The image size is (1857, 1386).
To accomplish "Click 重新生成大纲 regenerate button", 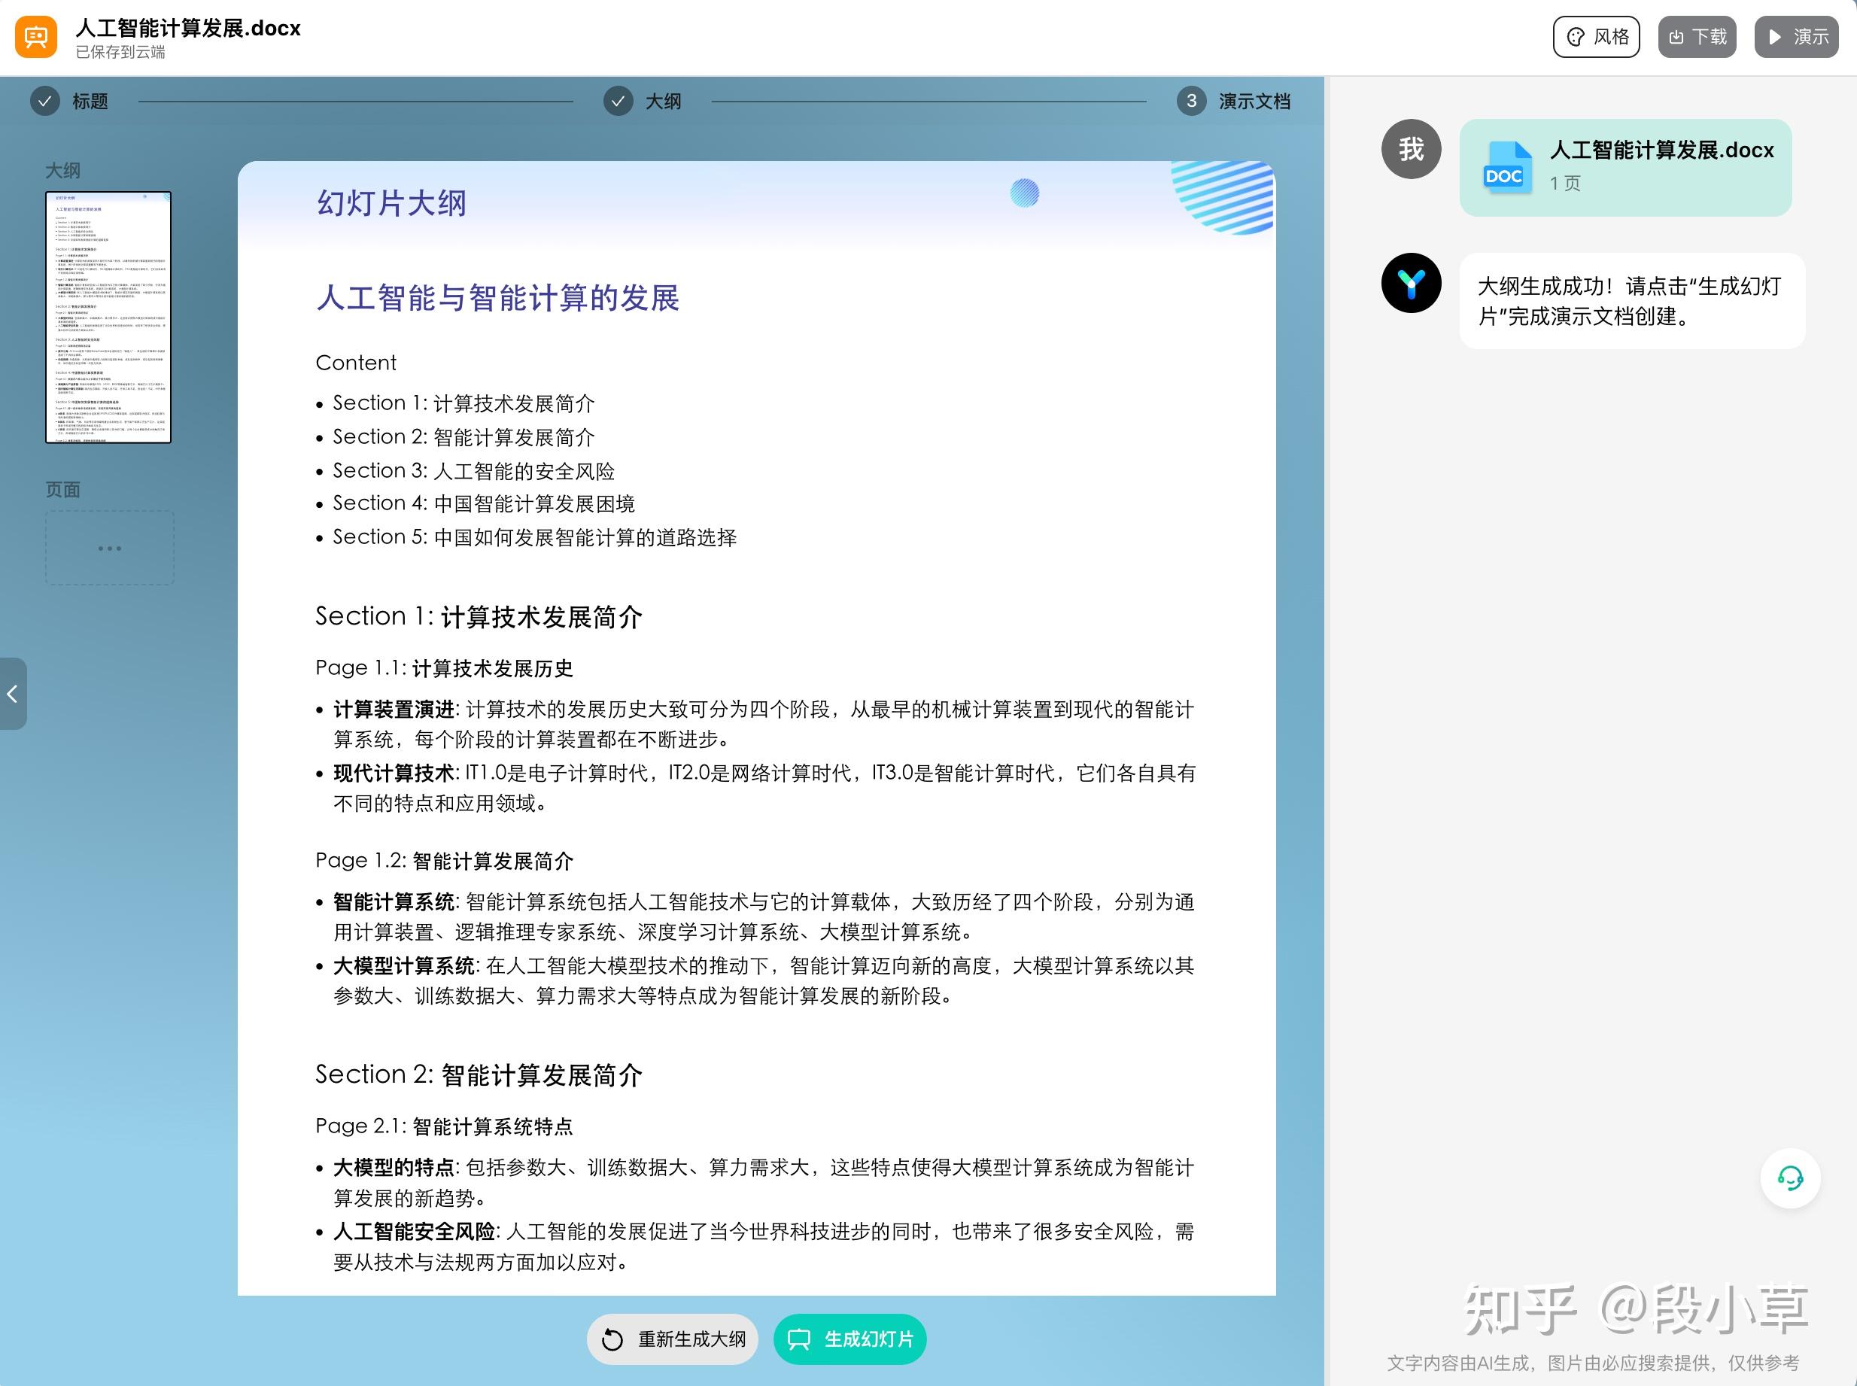I will [x=673, y=1339].
